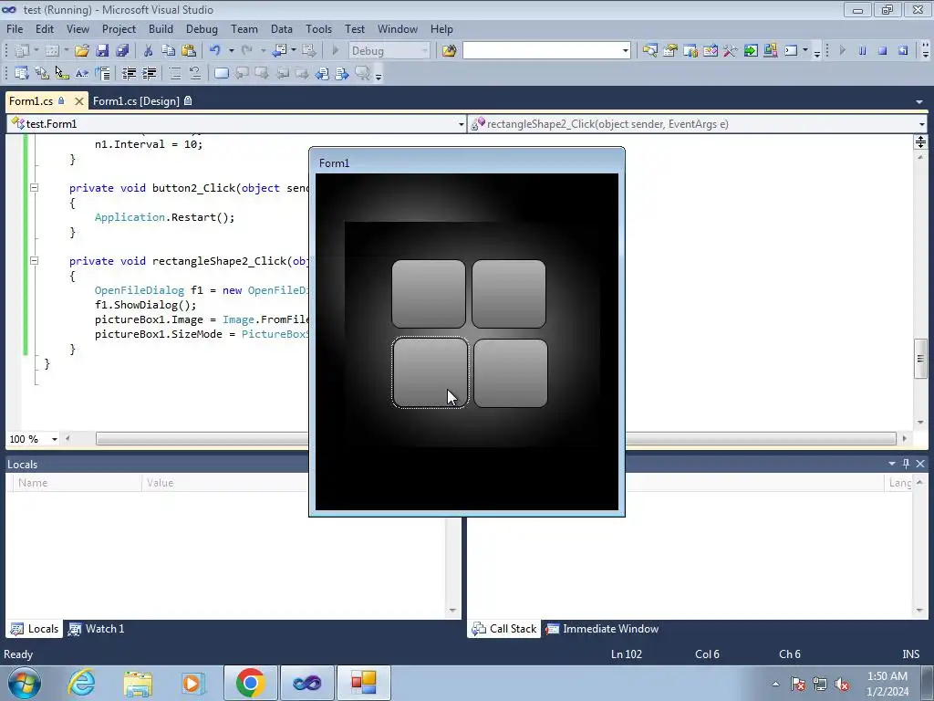Viewport: 934px width, 701px height.
Task: Click Display Object Member List icon
Action: point(22,73)
